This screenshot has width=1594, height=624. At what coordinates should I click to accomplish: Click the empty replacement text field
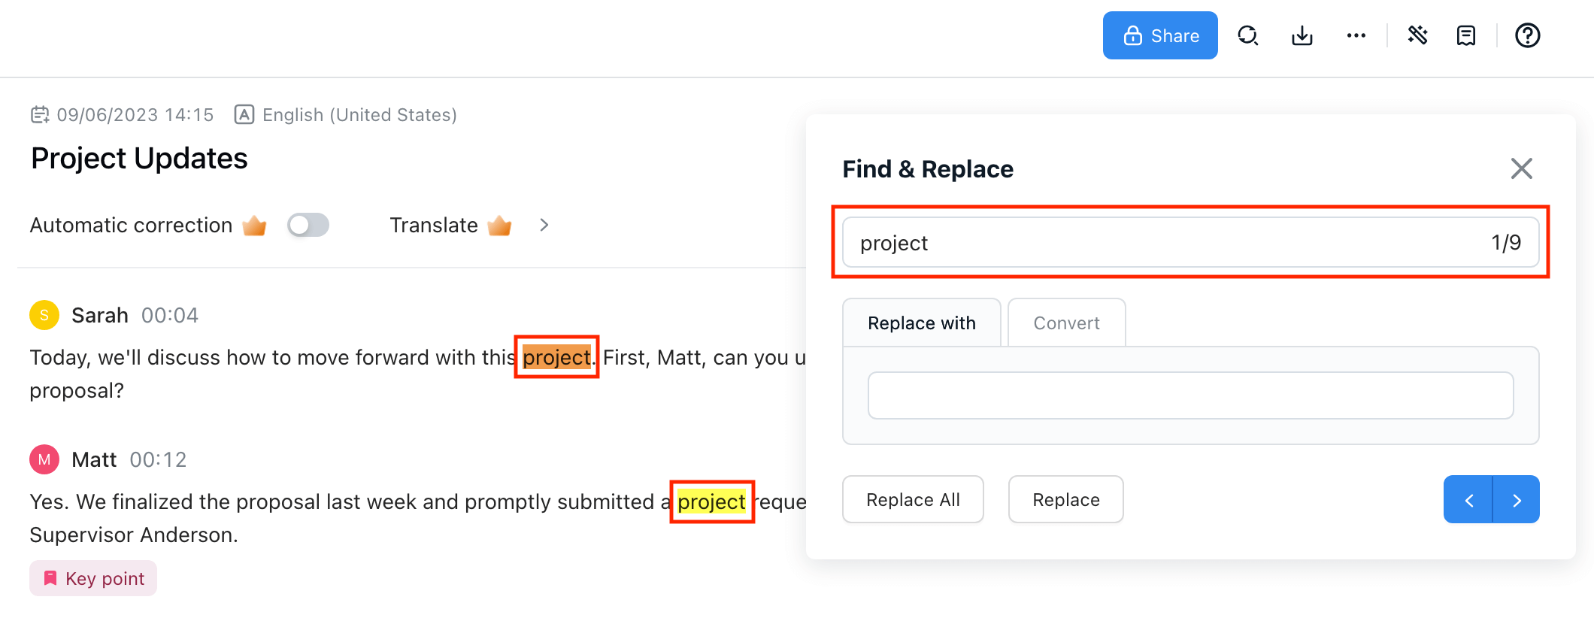[1191, 395]
